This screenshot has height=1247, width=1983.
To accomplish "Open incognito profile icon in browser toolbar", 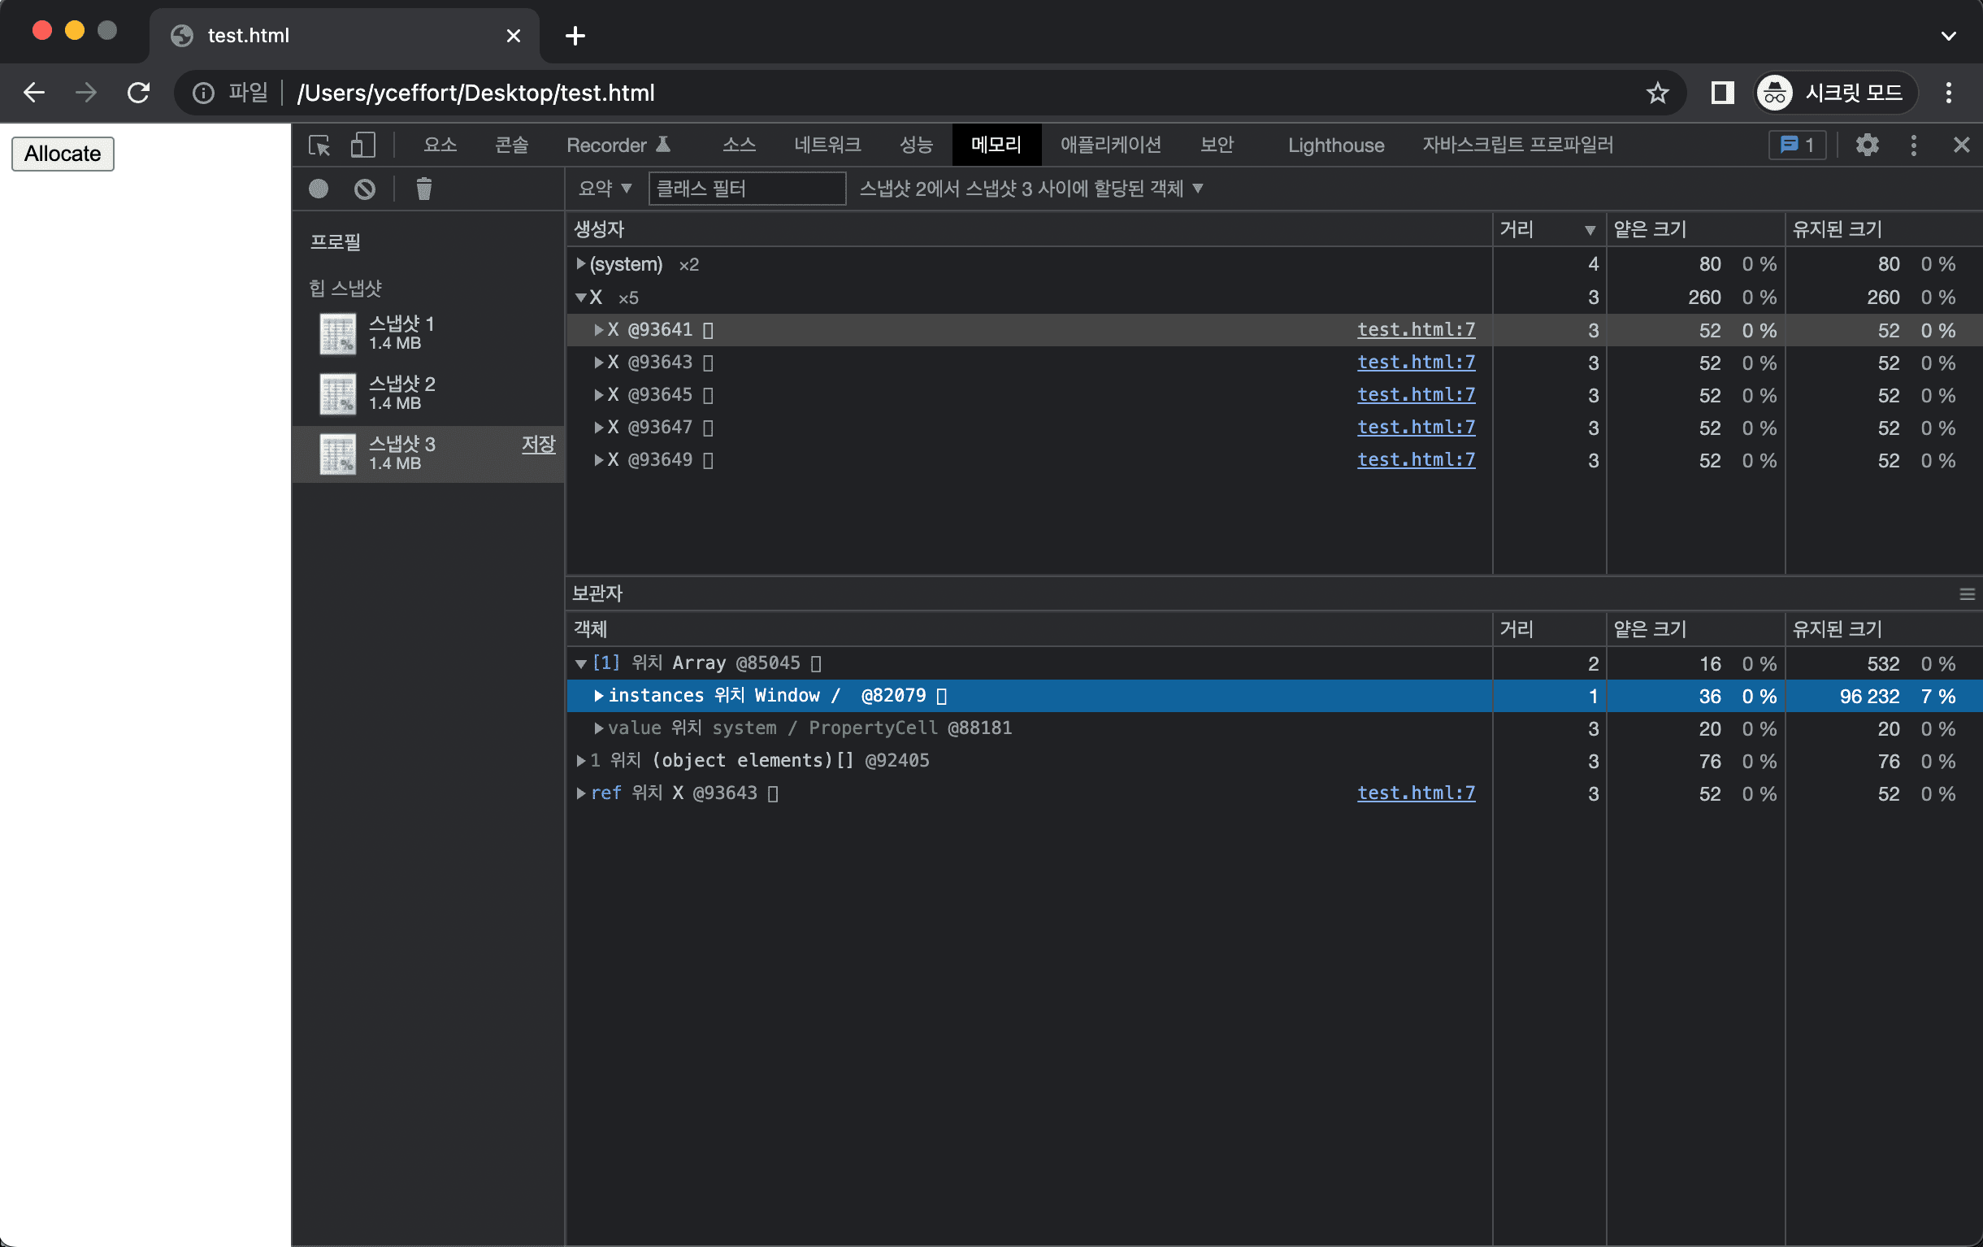I will (1774, 92).
